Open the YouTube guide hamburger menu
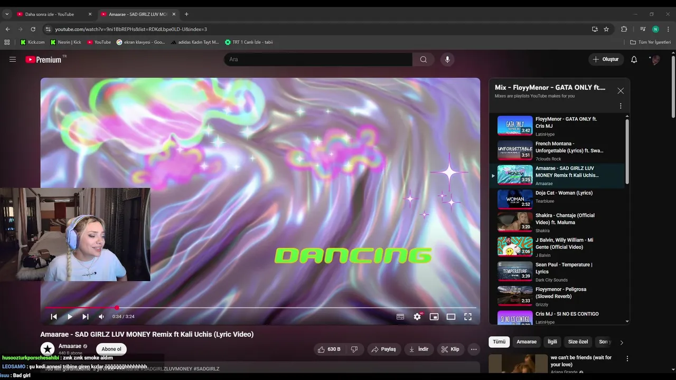The image size is (676, 380). point(13,60)
